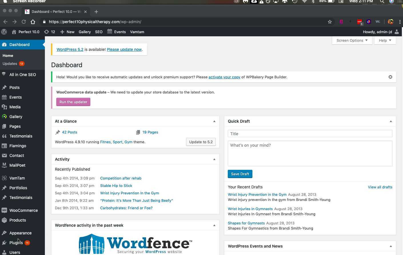Open the macOS Spotlight search icon

[382, 1]
